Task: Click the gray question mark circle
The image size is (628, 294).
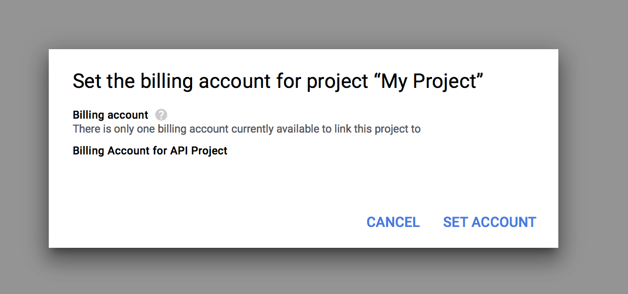Action: click(161, 115)
